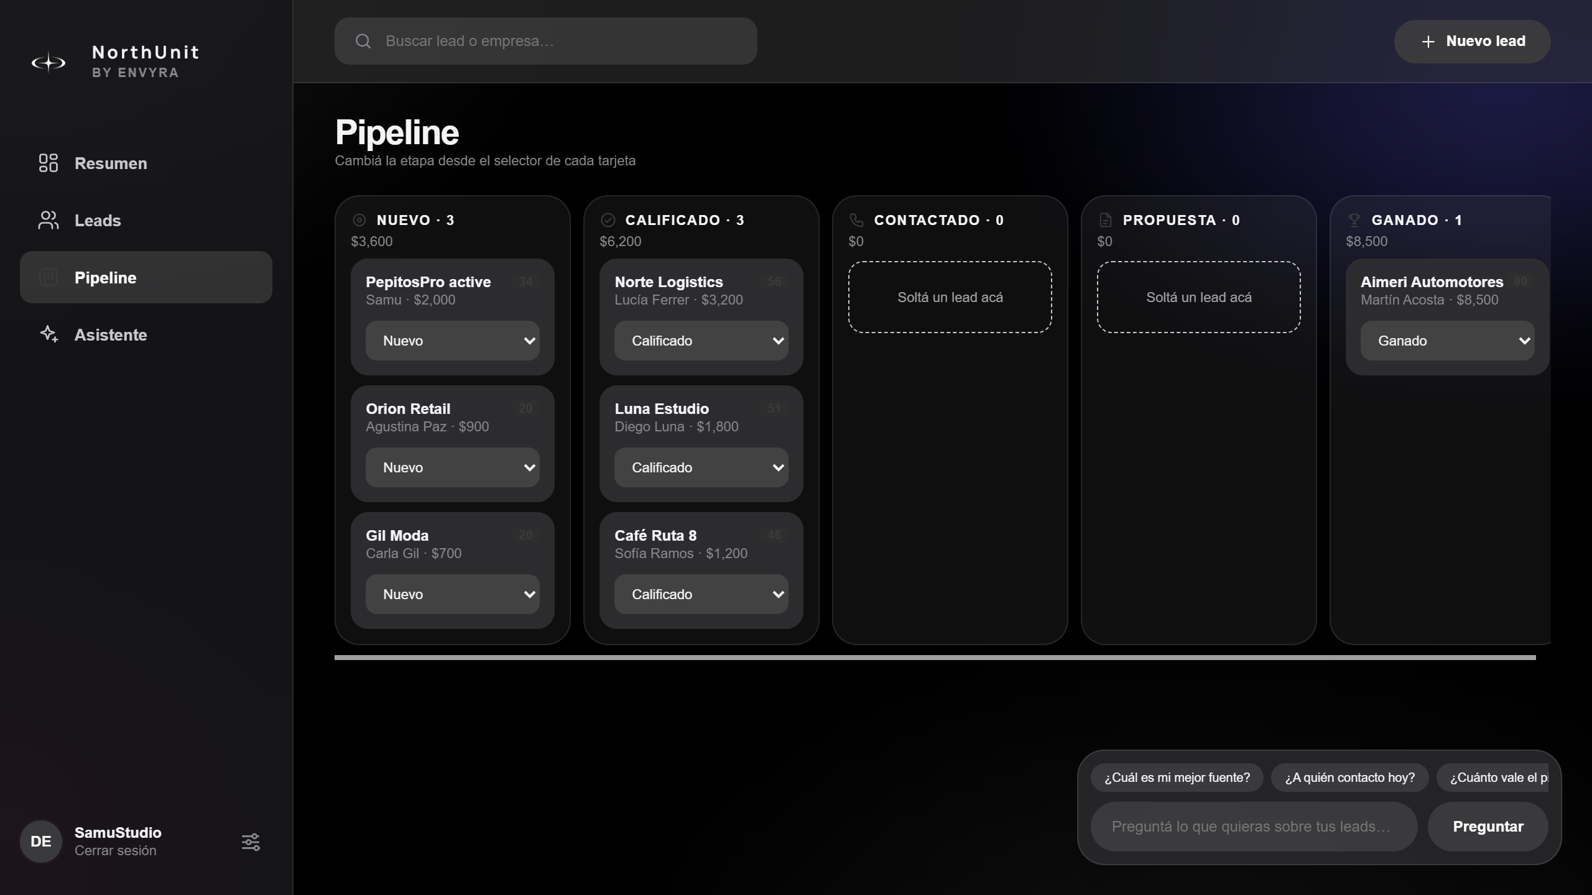Click the DE user avatar
Image resolution: width=1592 pixels, height=895 pixels.
41,842
